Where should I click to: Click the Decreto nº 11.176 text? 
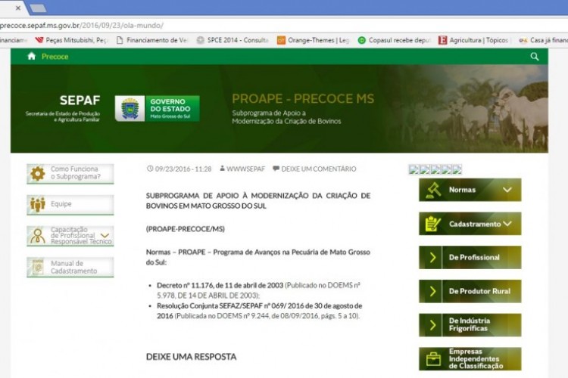pos(220,285)
